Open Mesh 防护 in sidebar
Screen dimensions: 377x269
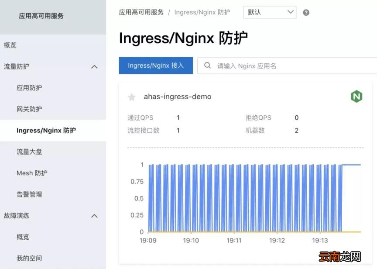(x=32, y=173)
